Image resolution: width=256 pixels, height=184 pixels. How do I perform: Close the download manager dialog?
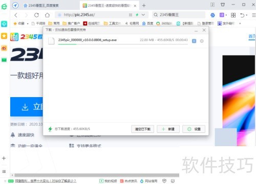tap(204, 30)
